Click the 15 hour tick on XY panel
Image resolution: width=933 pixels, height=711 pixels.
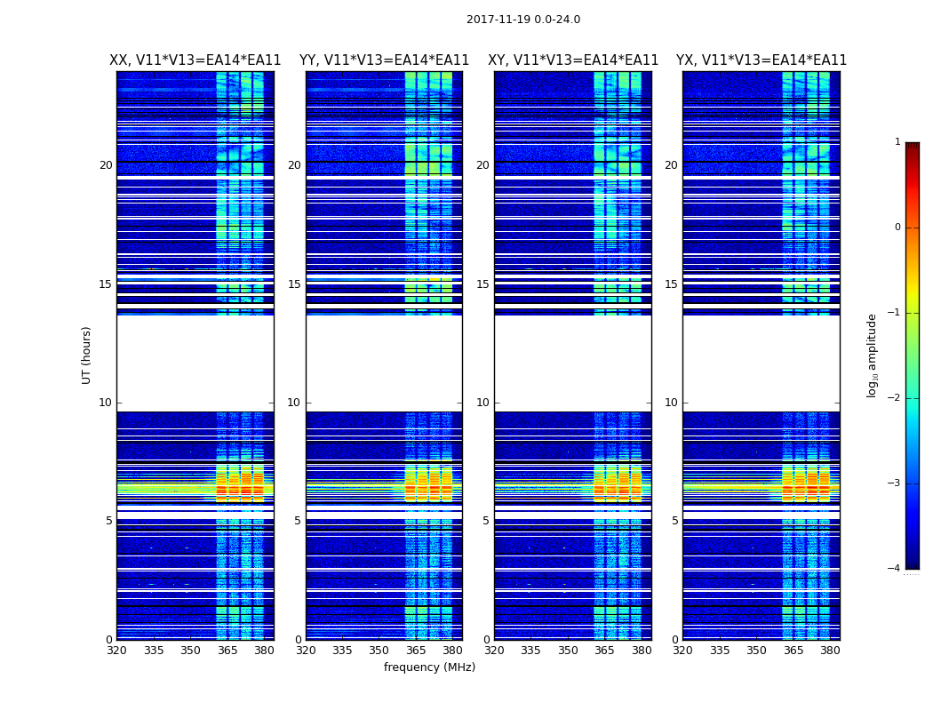482,284
